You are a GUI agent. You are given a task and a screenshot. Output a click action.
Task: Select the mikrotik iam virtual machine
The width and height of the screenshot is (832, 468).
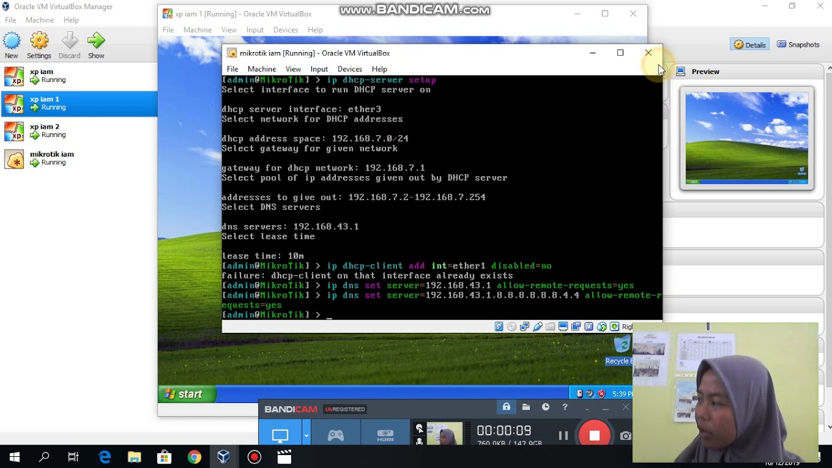79,159
